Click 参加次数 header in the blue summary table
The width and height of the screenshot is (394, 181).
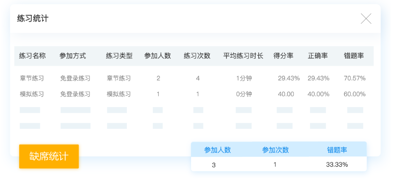pos(276,150)
